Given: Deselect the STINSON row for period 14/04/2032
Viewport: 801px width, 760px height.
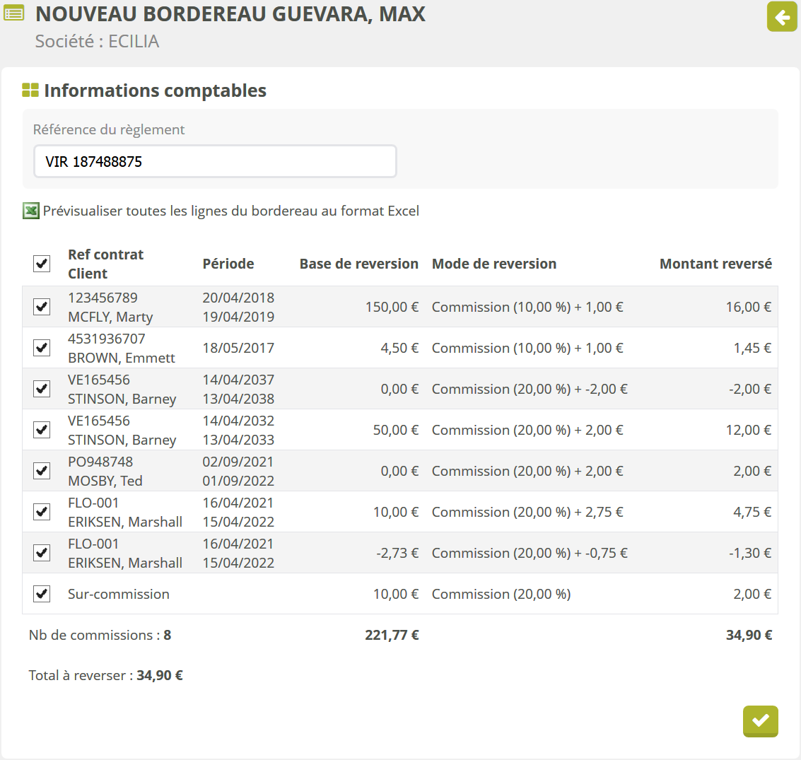Looking at the screenshot, I should pos(42,430).
